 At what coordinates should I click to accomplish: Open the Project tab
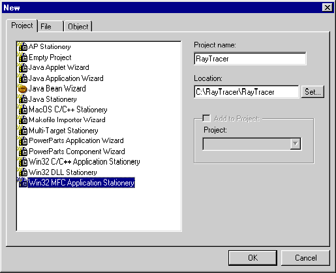pyautogui.click(x=22, y=25)
